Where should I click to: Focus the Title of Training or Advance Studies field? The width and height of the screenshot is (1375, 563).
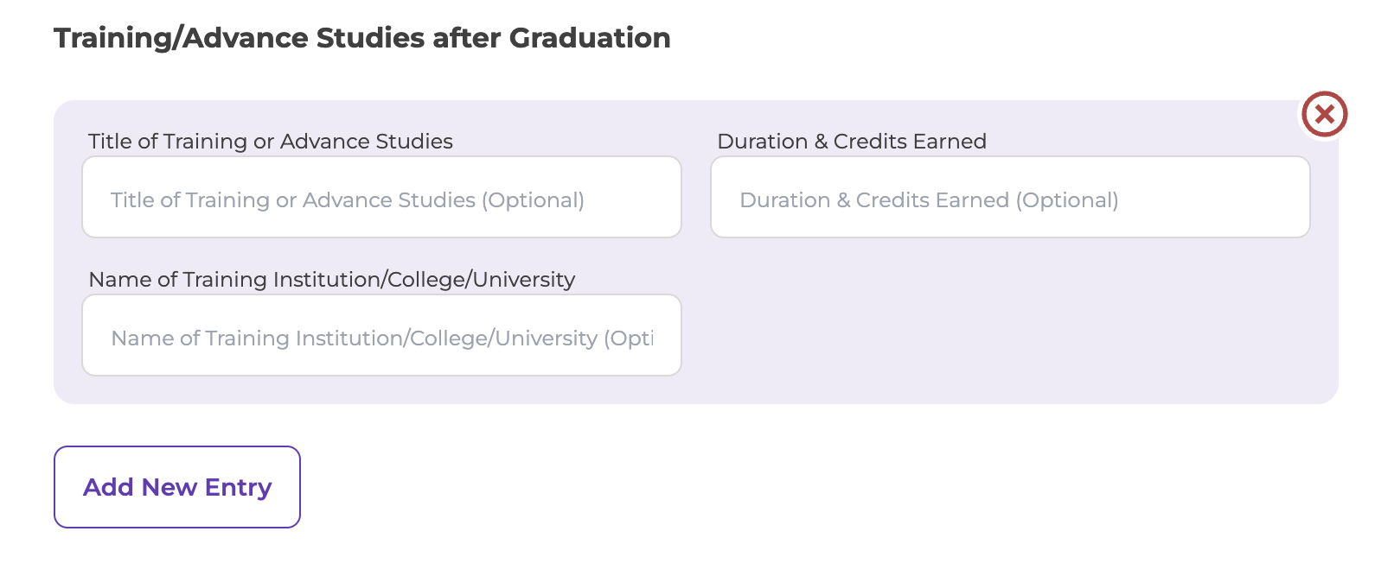[x=381, y=197]
